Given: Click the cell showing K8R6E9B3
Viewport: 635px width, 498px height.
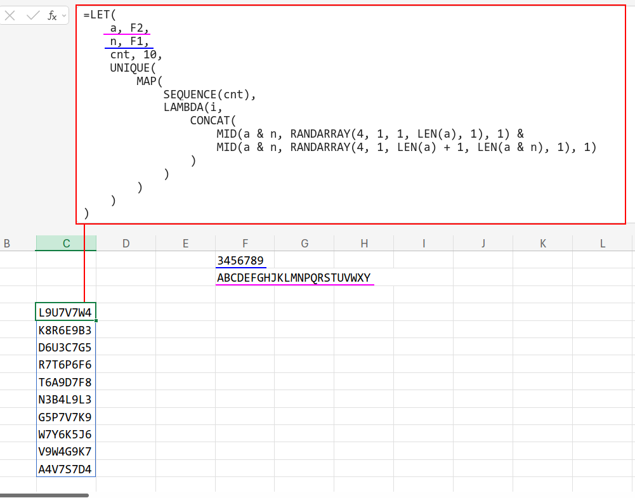Looking at the screenshot, I should [65, 330].
